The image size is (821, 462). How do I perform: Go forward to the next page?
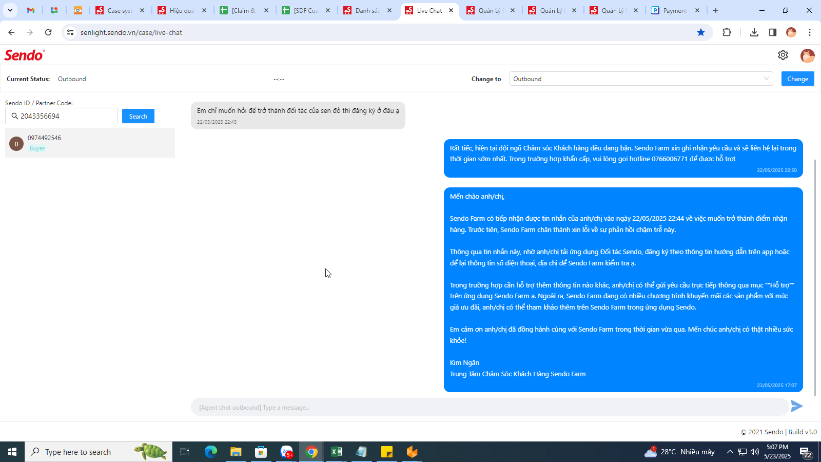point(30,32)
